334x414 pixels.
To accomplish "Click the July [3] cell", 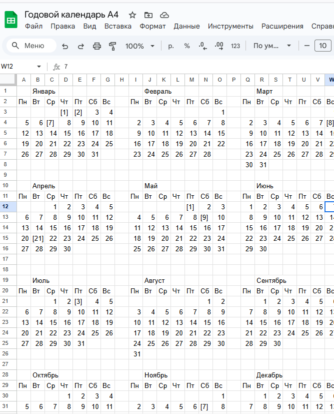I will (79, 301).
